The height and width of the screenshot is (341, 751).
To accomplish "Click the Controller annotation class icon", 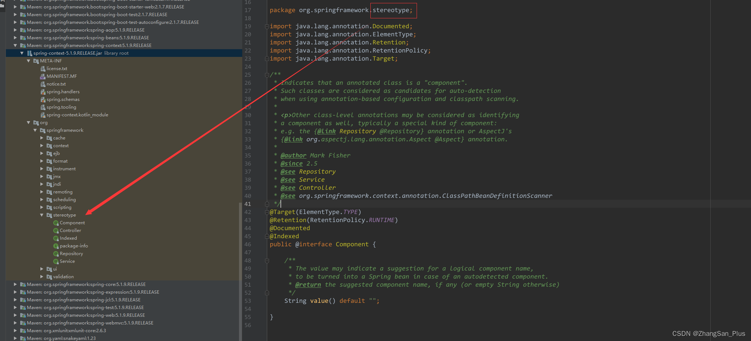I will pos(56,231).
